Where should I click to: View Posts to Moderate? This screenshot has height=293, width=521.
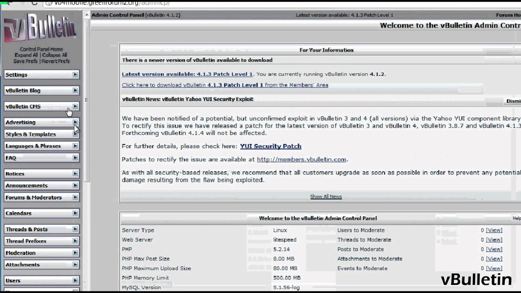494,249
